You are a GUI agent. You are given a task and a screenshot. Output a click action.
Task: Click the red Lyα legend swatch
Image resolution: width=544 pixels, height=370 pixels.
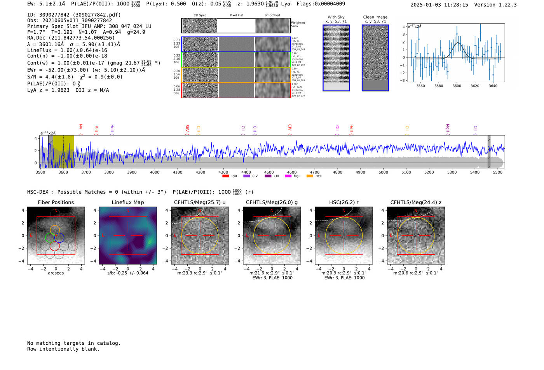226,176
